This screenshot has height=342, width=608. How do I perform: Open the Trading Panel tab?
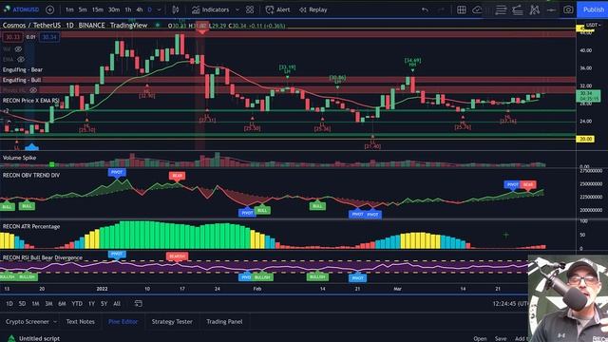pos(224,322)
